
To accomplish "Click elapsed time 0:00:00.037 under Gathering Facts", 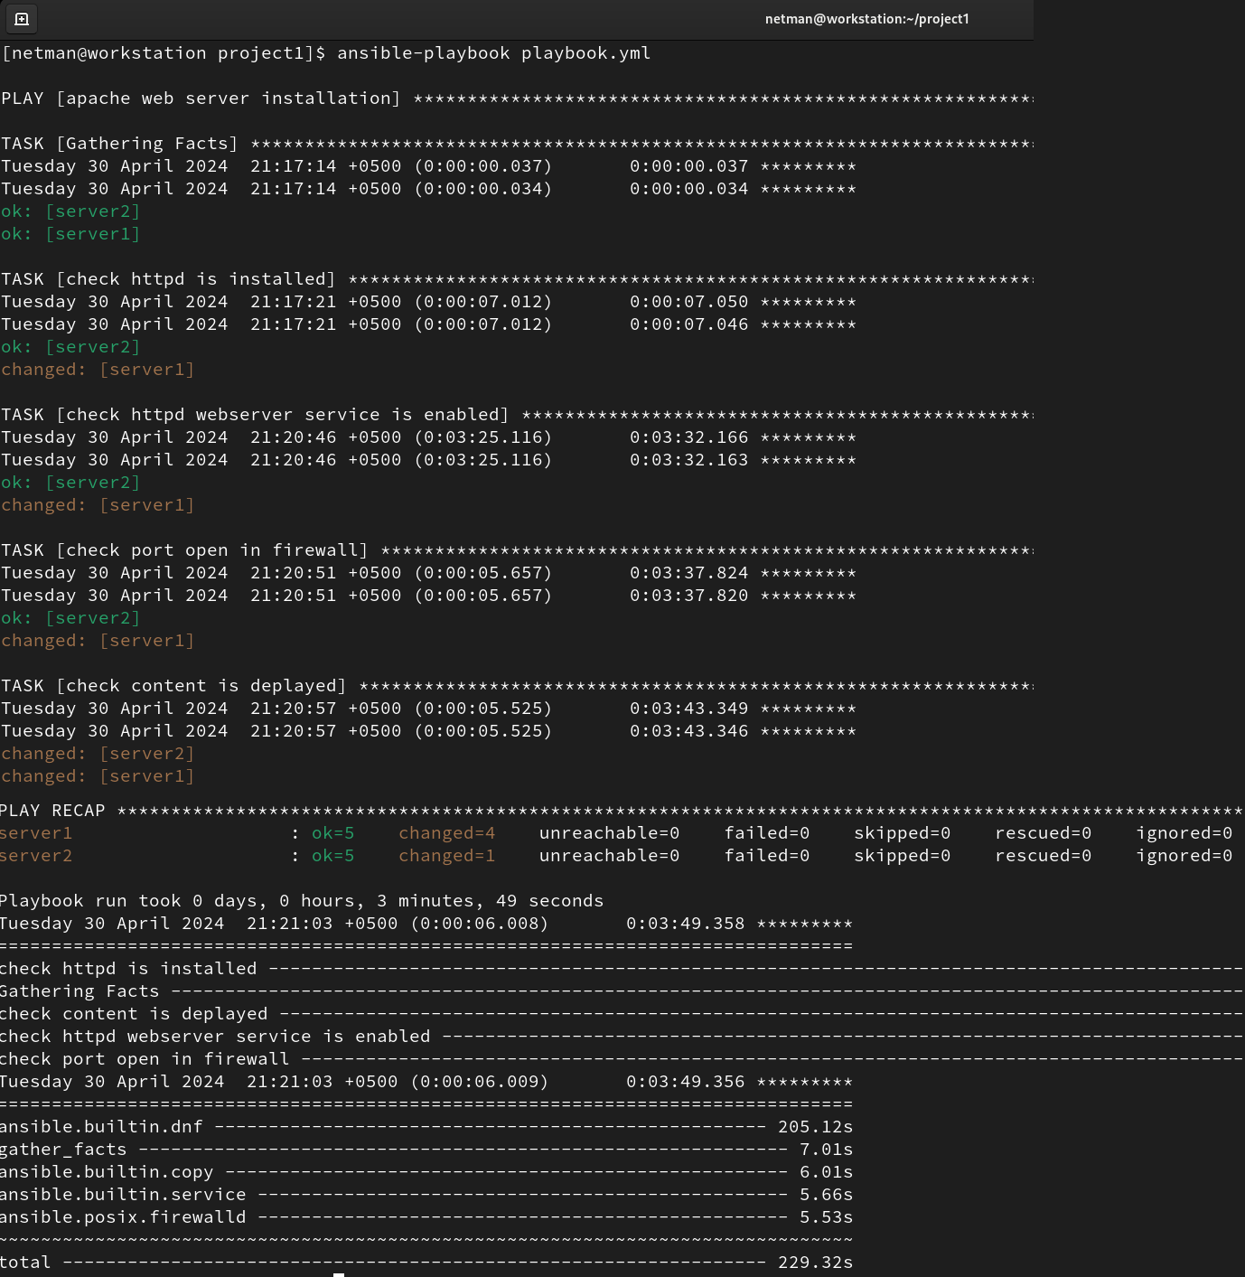I will tap(689, 166).
